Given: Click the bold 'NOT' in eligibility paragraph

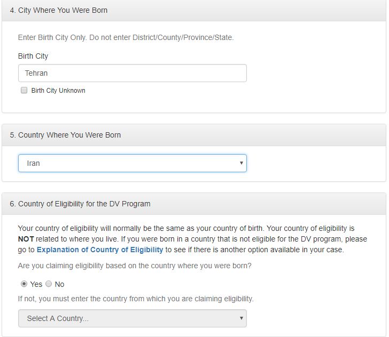Looking at the screenshot, I should [x=26, y=239].
